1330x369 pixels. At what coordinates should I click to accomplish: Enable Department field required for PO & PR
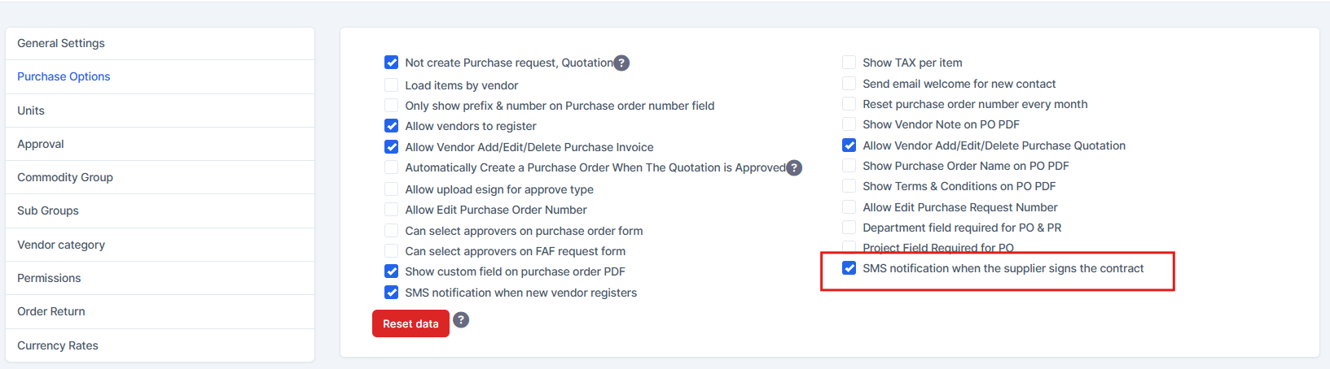pyautogui.click(x=849, y=228)
